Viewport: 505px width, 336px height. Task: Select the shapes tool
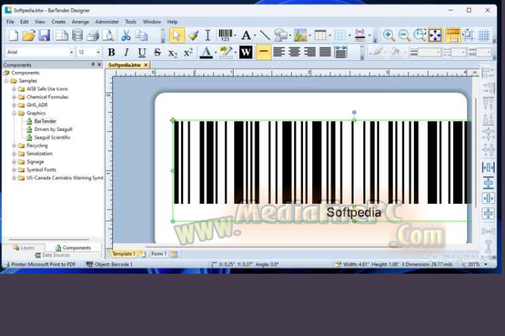pyautogui.click(x=281, y=36)
